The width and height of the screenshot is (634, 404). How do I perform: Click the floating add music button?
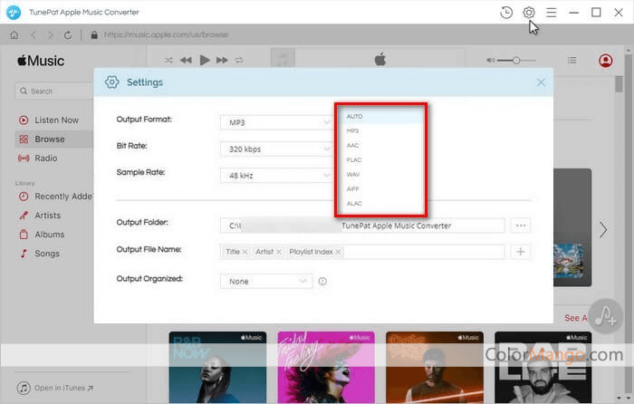pyautogui.click(x=605, y=317)
